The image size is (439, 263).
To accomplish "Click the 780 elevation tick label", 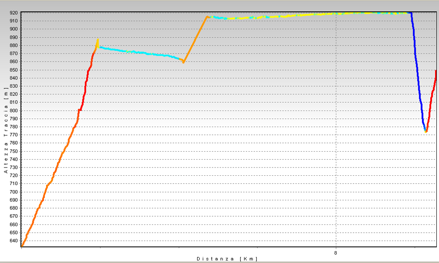I will click(12, 127).
